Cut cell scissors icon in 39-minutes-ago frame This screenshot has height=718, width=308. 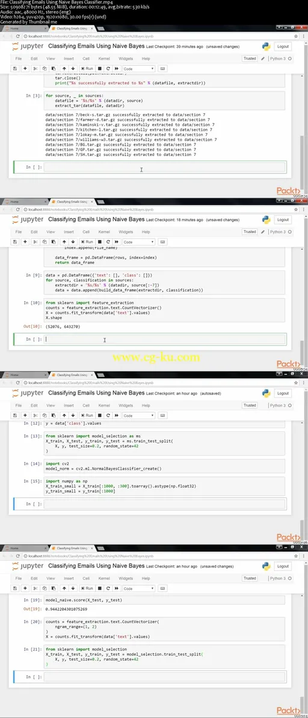pyautogui.click(x=35, y=69)
